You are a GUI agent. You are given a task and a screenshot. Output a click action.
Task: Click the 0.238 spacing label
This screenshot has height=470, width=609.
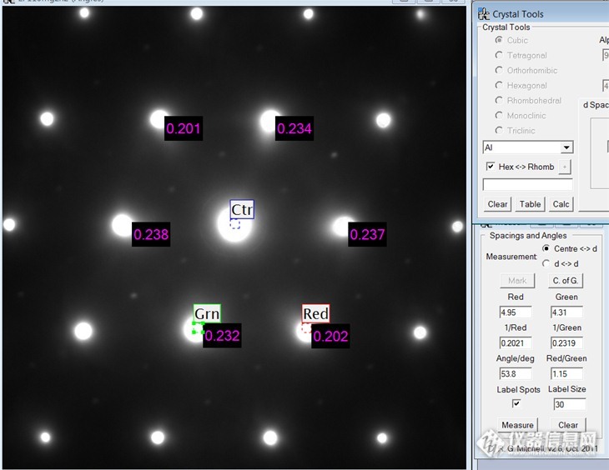click(x=151, y=234)
